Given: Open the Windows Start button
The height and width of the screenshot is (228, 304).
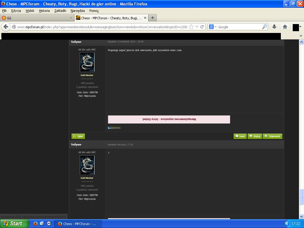Looking at the screenshot, I should click(x=14, y=224).
